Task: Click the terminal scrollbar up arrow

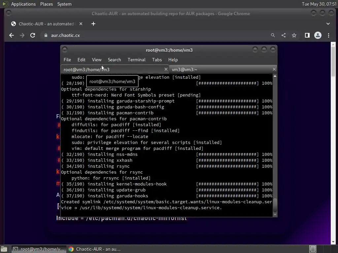Action: [275, 76]
